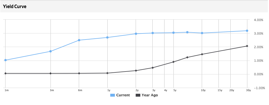Toggle the Current series in legend
269x105 pixels.
click(x=120, y=95)
